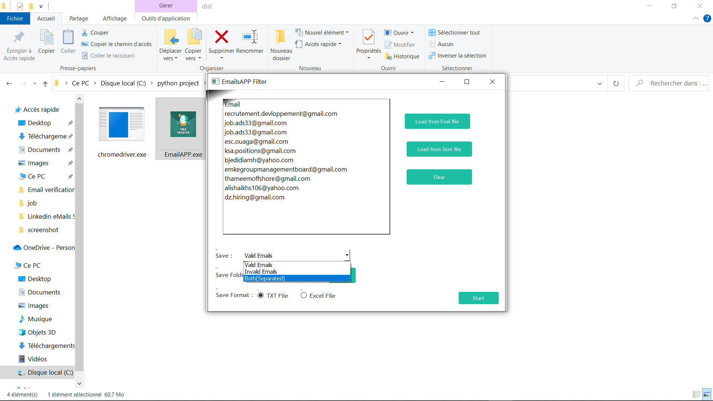Screen dimensions: 713x401
Task: Open Propriétés with the checkmark icon
Action: pos(368,37)
